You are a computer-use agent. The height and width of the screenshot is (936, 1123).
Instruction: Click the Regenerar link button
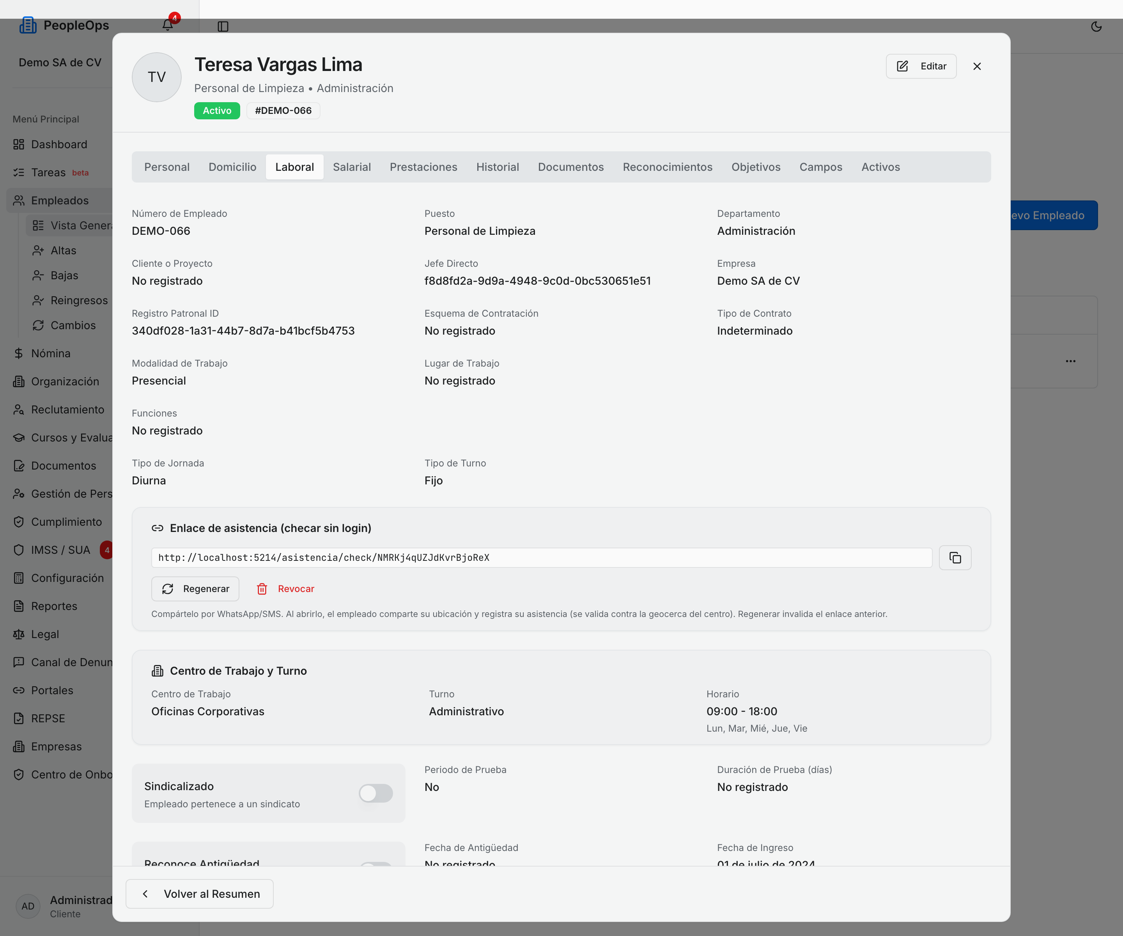195,589
